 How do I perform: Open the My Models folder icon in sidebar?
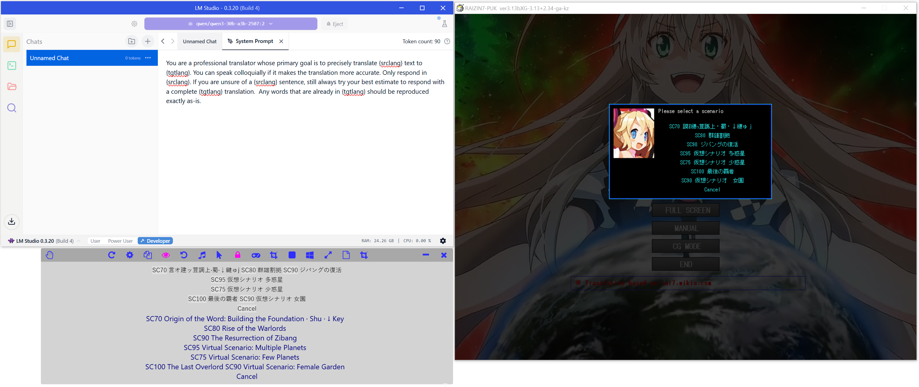pos(12,86)
